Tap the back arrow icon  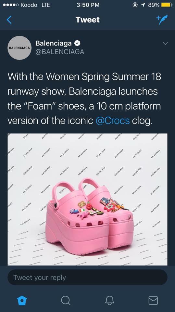9,20
